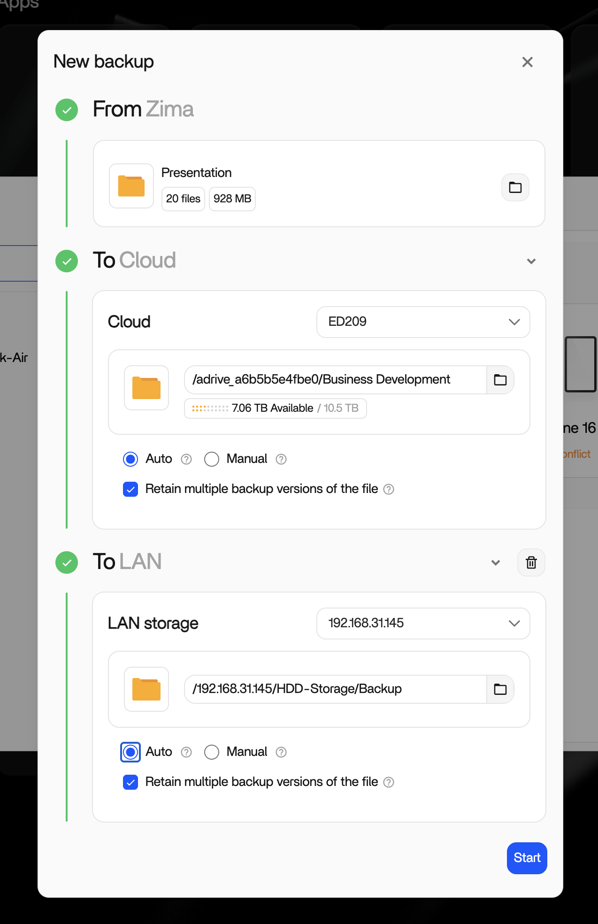
Task: Open the ED209 cloud dropdown
Action: point(423,322)
